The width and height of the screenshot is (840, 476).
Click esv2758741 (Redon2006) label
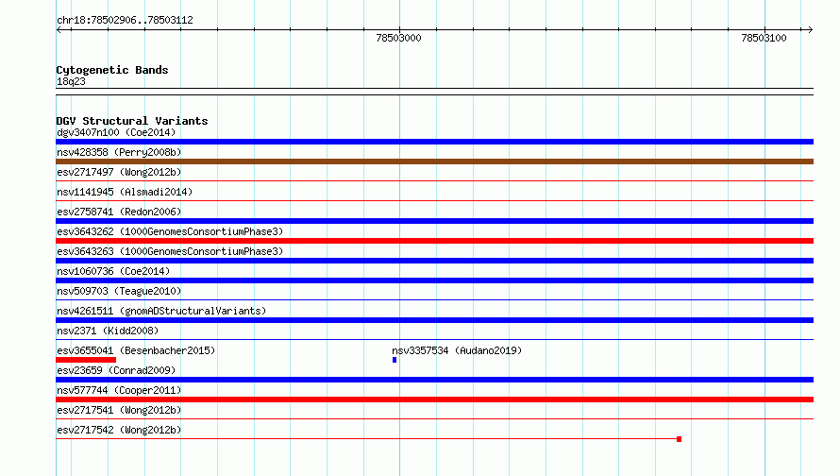click(x=119, y=212)
